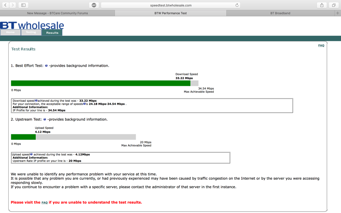
Task: Click the green download speed bar
Action: [101, 83]
